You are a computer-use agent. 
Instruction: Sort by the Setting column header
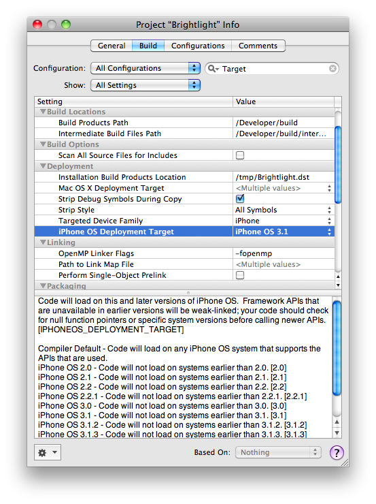coord(133,101)
